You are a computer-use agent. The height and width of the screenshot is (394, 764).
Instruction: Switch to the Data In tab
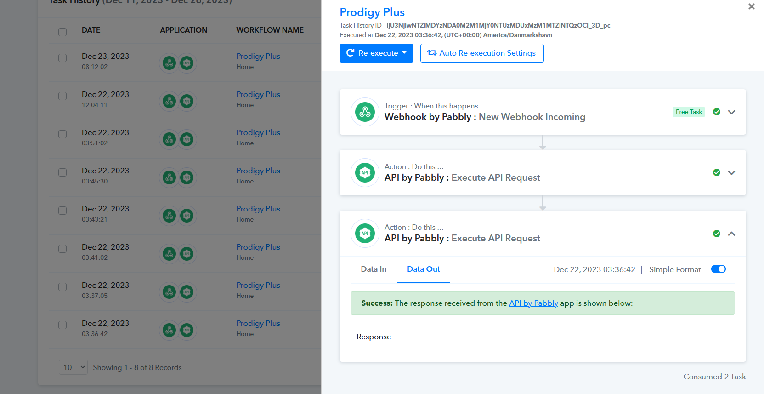[374, 269]
